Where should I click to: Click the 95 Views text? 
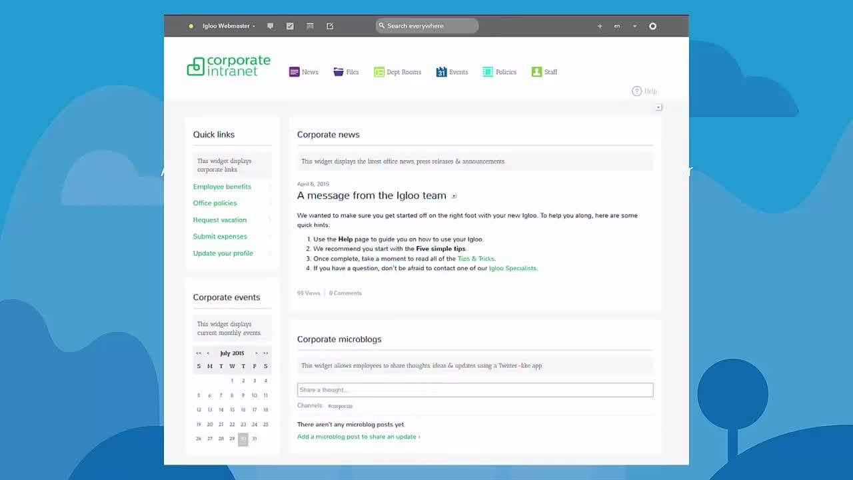click(309, 293)
